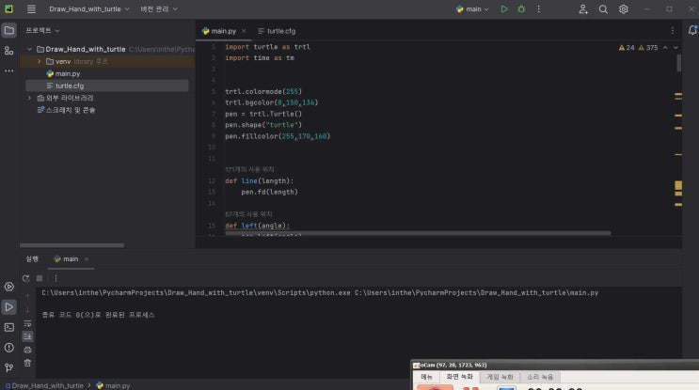Expand the venv folder in project tree
This screenshot has width=699, height=390.
pos(39,61)
